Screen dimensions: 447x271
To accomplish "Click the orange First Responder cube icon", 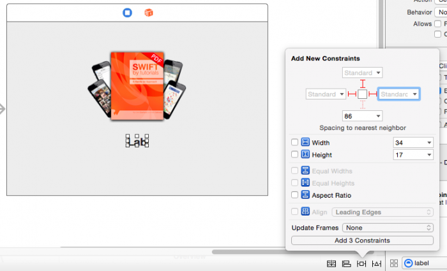I will tap(149, 13).
